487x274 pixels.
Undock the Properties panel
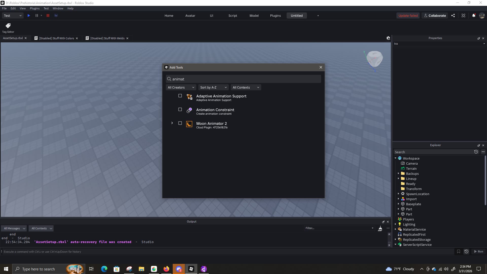[479, 38]
